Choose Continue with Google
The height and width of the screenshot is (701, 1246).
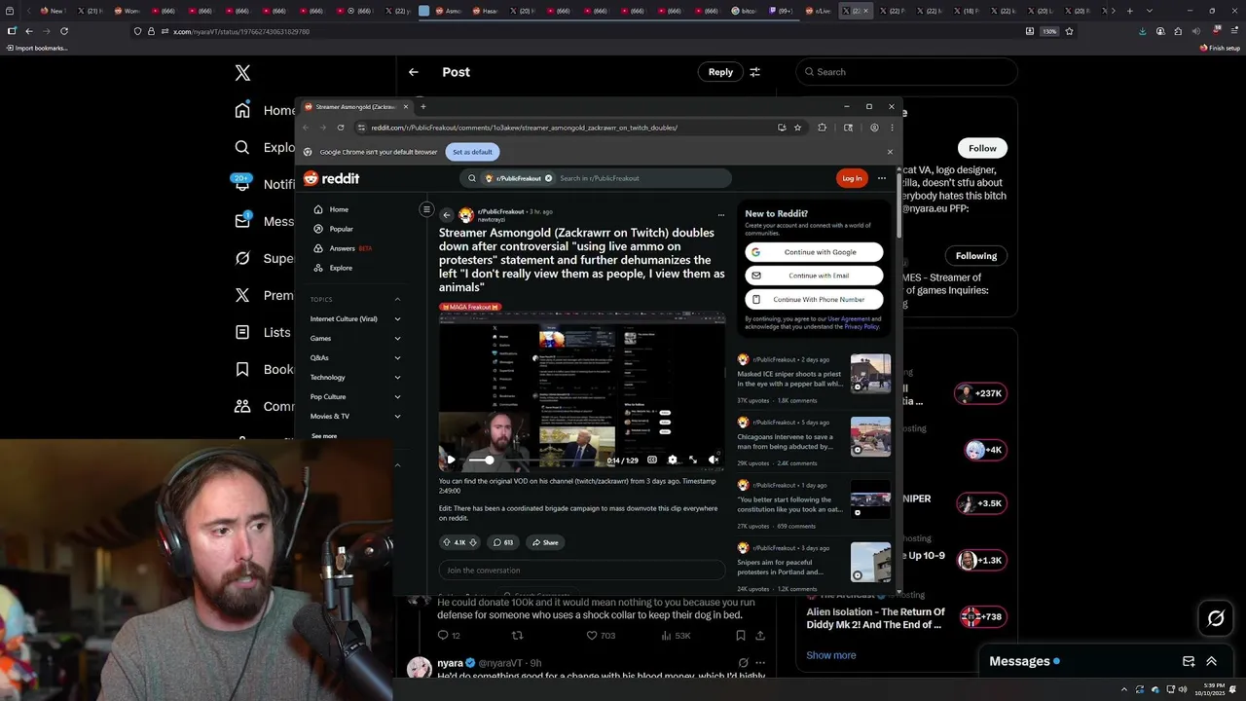(x=814, y=252)
